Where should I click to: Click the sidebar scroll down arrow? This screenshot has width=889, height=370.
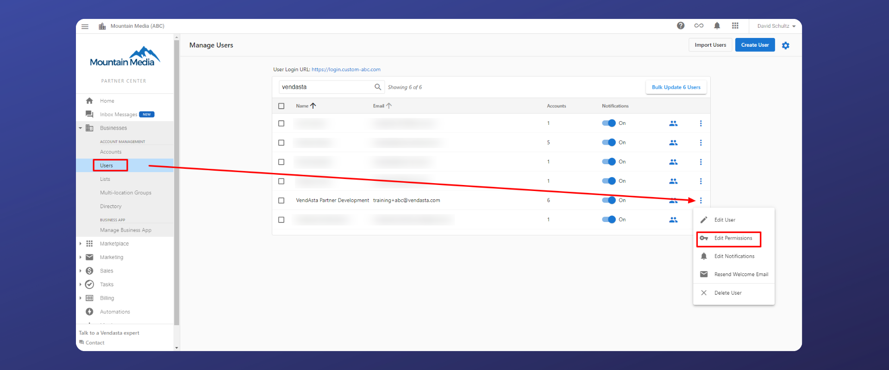click(176, 348)
